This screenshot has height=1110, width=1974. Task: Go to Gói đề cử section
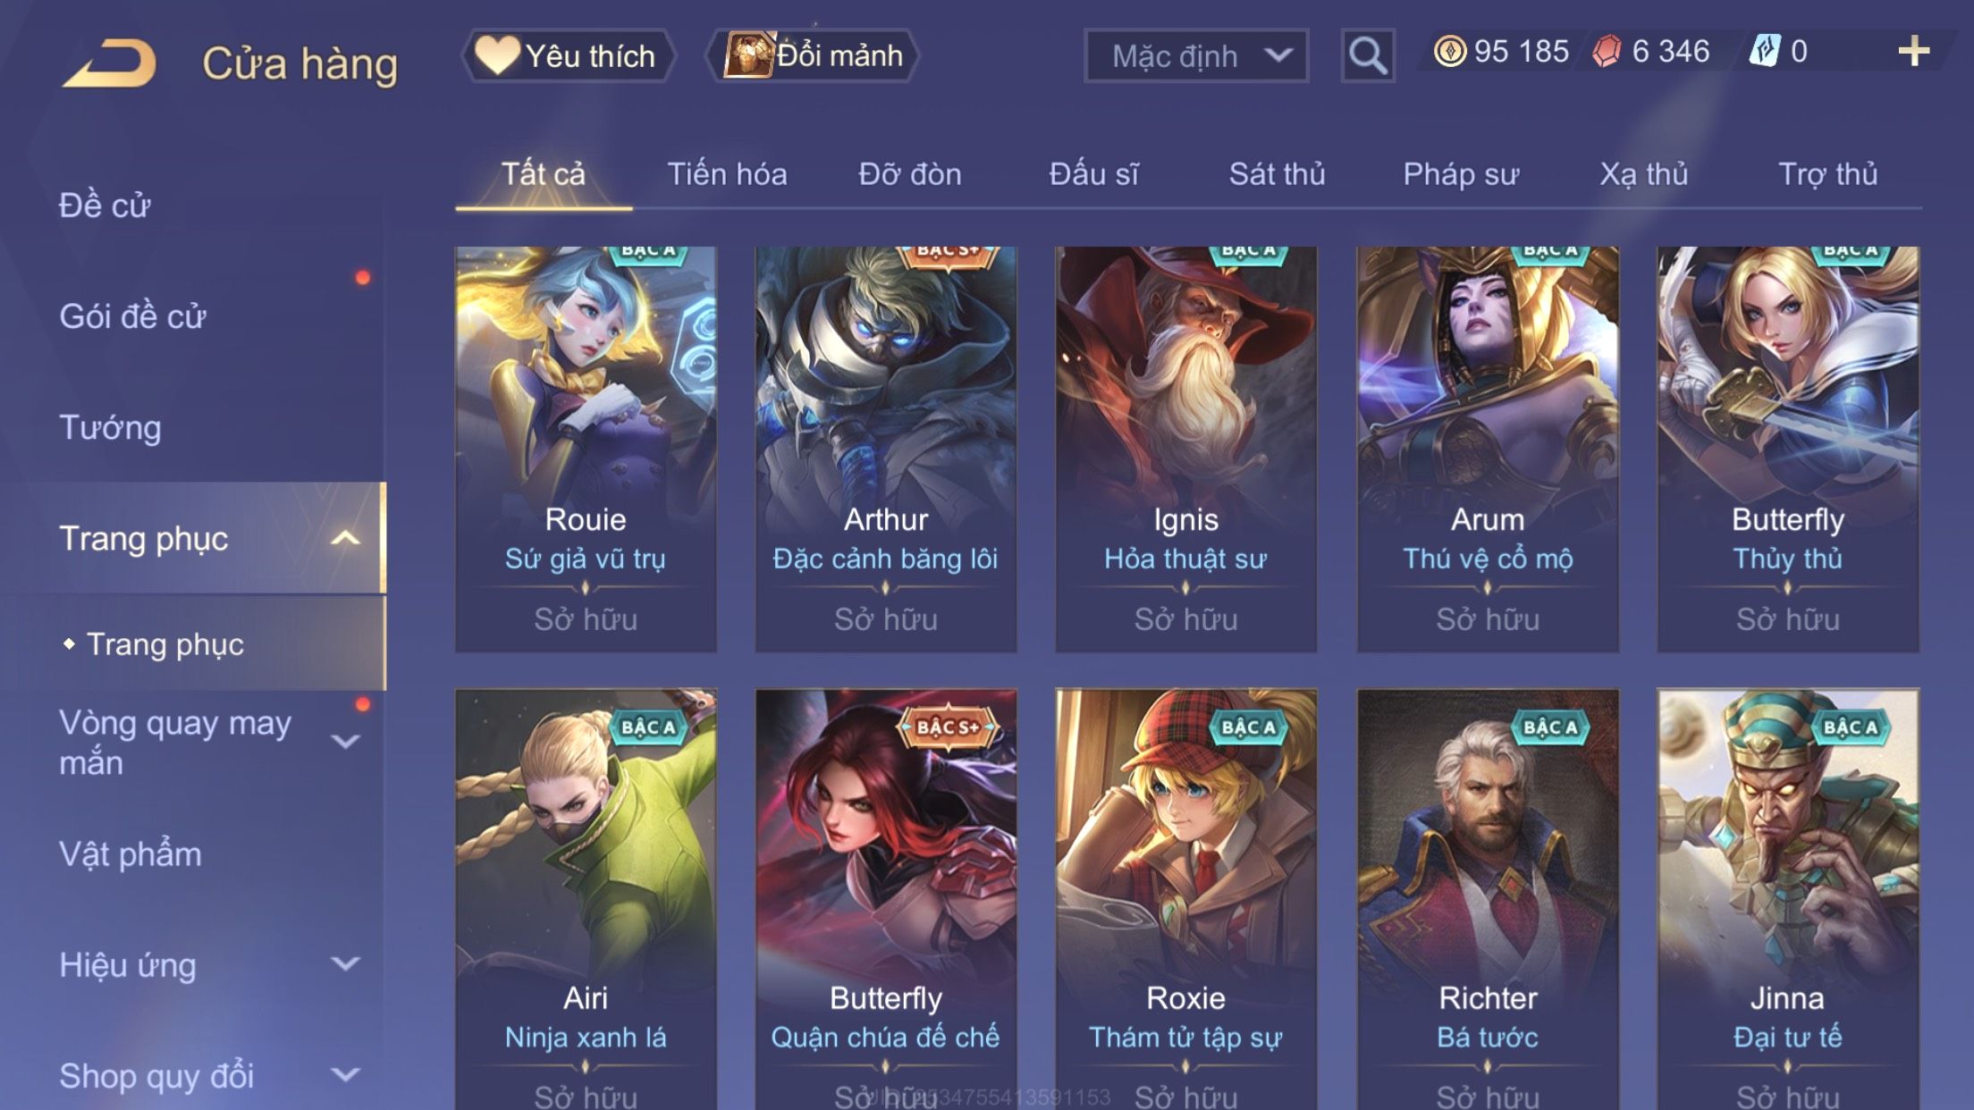[132, 316]
